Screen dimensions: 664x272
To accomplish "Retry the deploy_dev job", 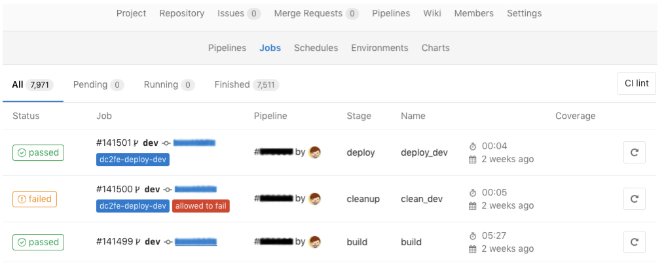I will [634, 152].
